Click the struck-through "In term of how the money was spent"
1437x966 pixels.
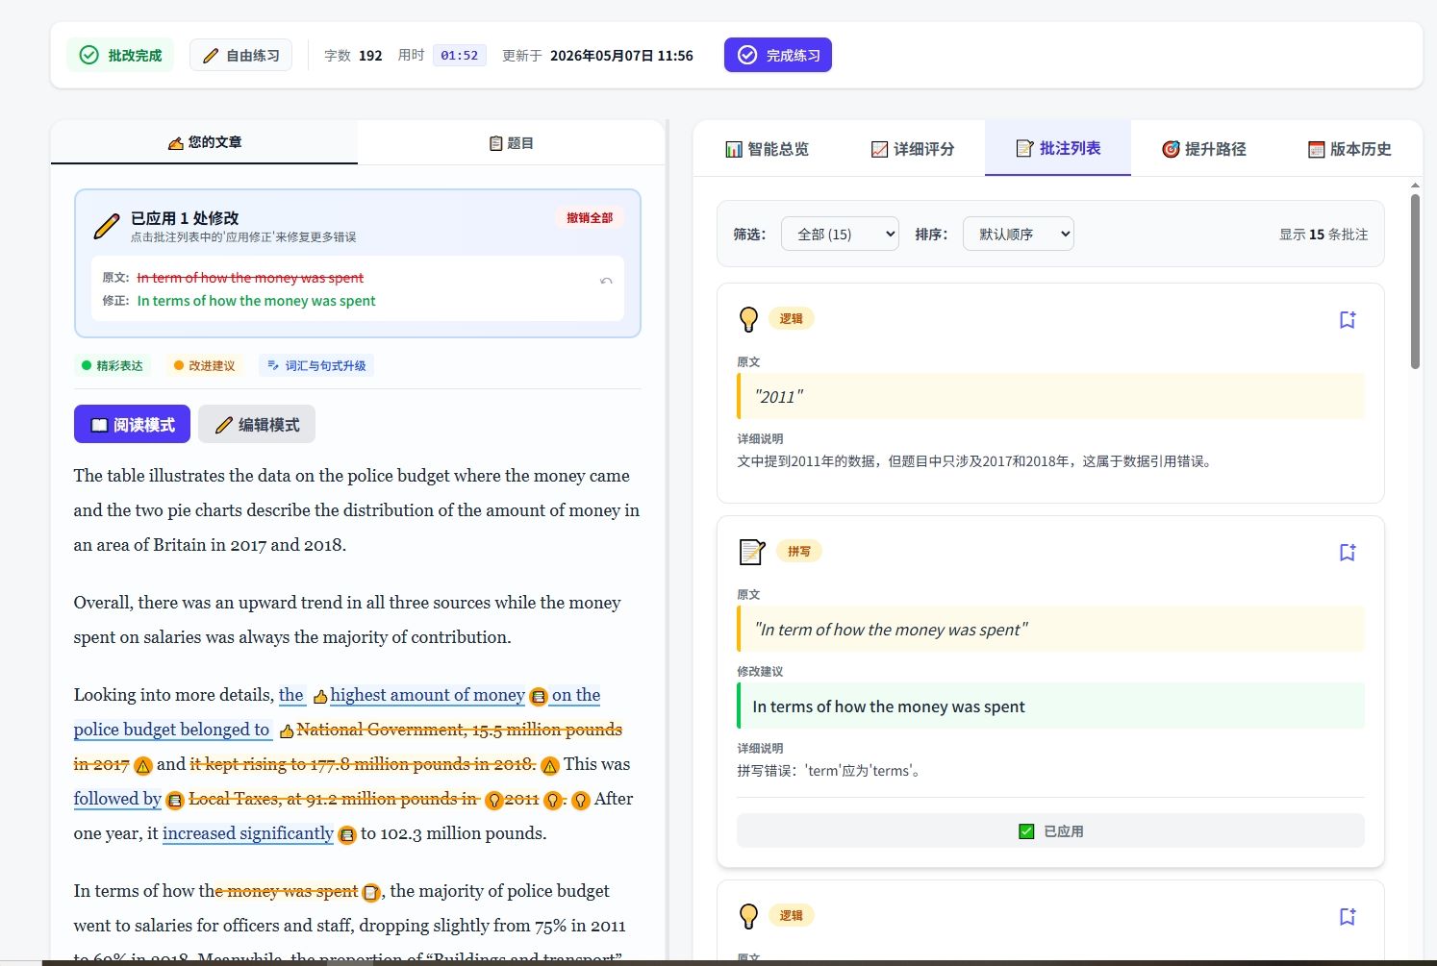point(250,278)
